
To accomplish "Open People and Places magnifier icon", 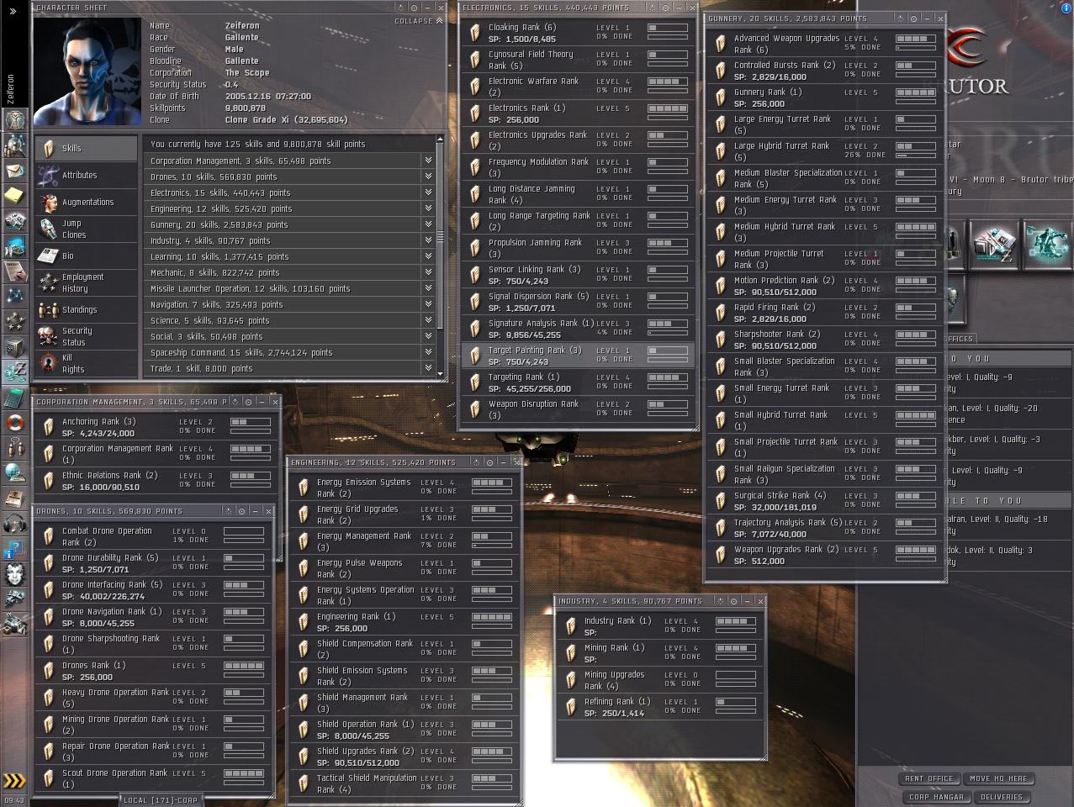I will coord(14,145).
